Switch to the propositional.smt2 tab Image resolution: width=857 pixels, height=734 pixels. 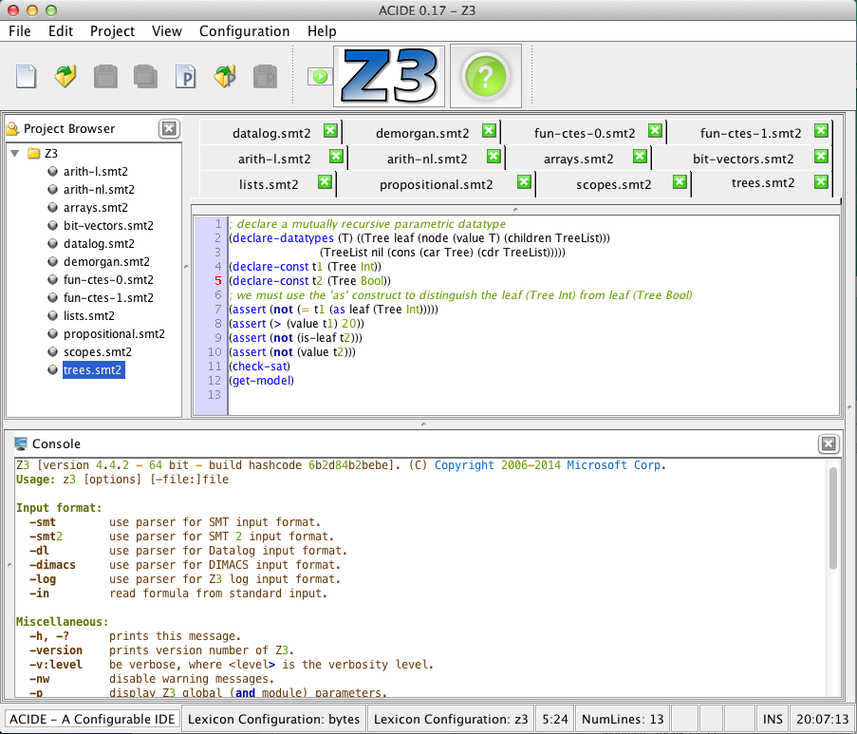[437, 184]
